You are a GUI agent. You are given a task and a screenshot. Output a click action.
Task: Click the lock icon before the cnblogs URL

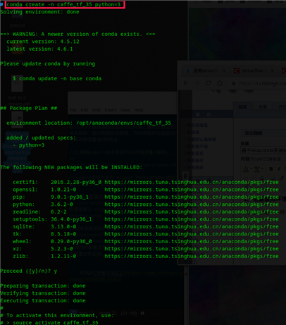234,83
